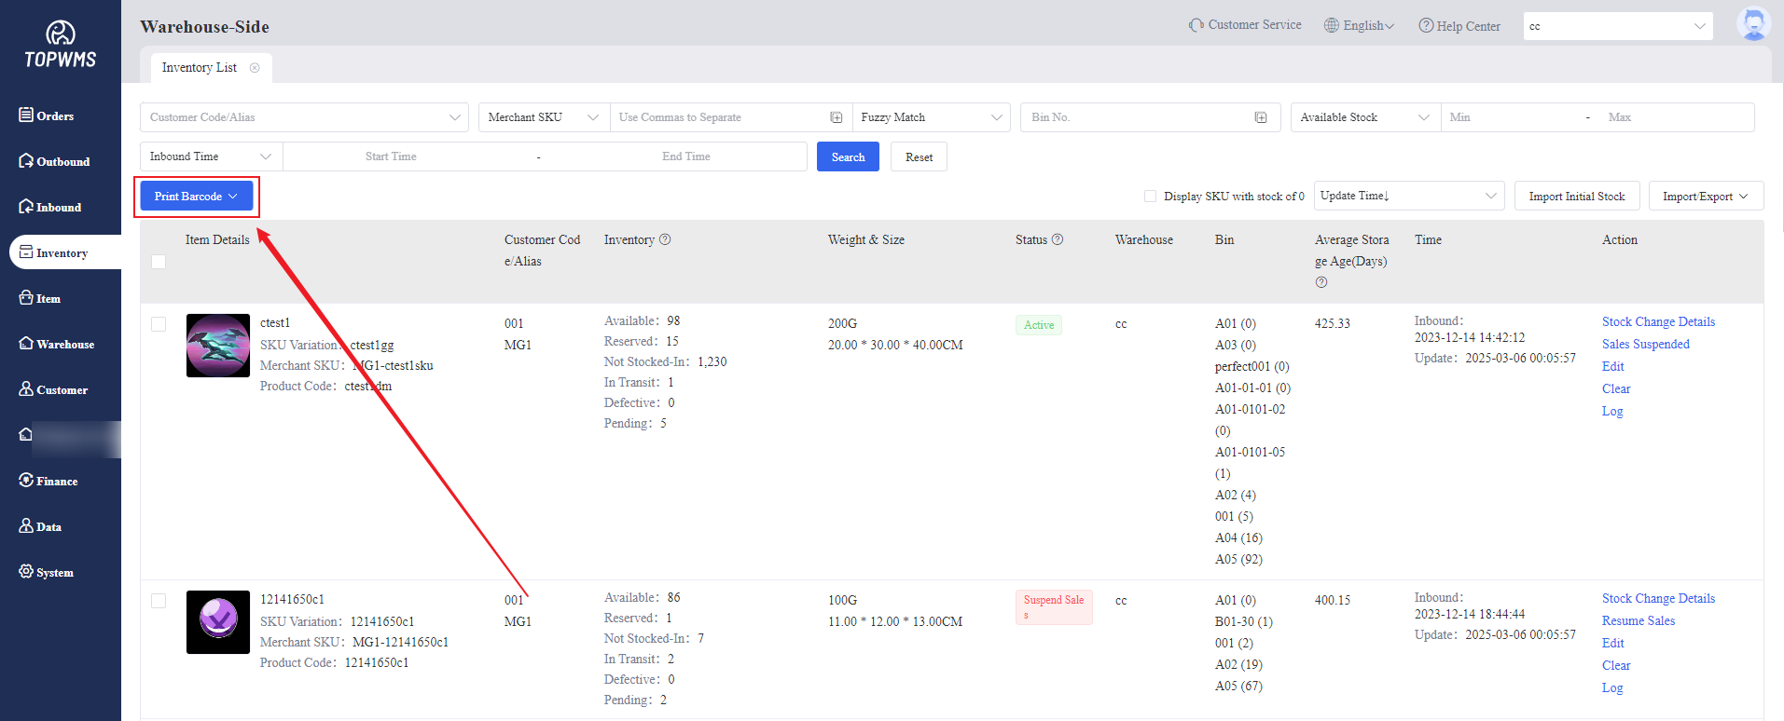1784x721 pixels.
Task: Tick the select-all checkbox in table header
Action: click(159, 262)
